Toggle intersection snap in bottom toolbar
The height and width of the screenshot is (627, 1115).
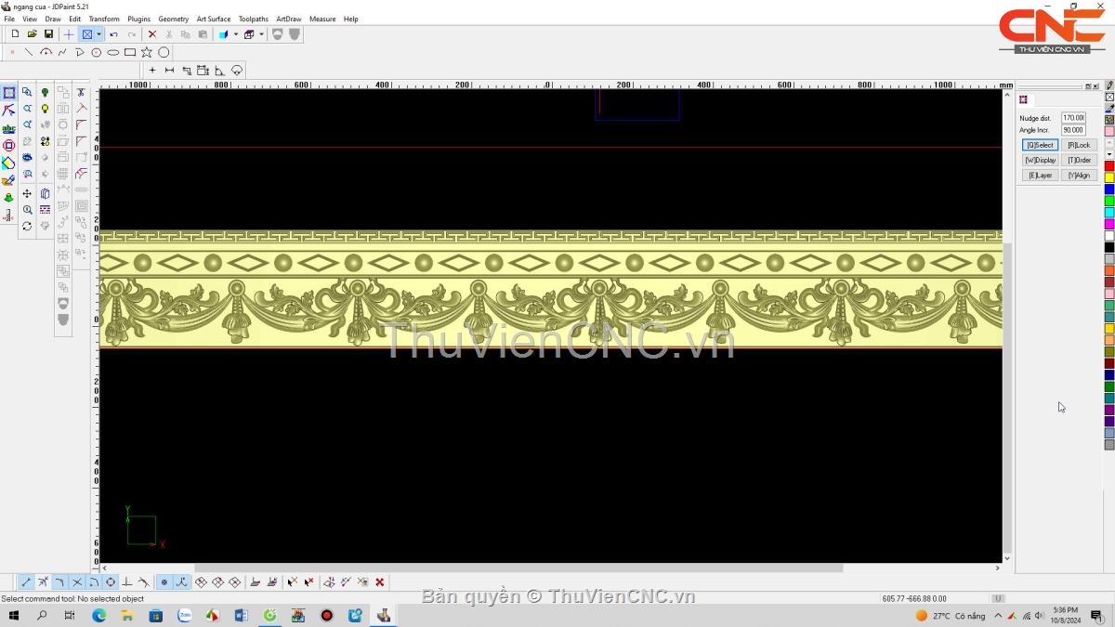point(77,582)
